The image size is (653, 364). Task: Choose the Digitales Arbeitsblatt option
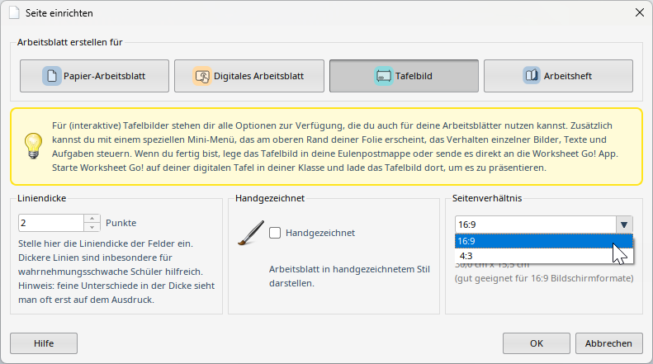249,76
